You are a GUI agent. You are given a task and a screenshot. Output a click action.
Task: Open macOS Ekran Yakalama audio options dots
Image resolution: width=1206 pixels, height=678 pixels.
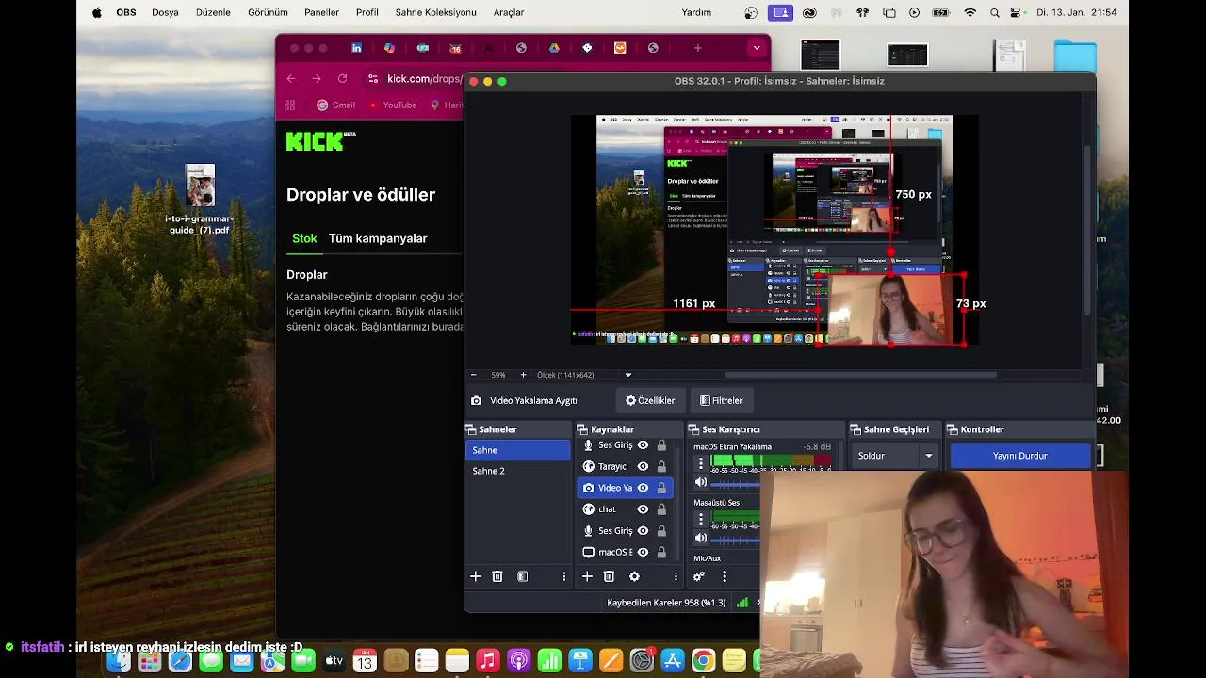(x=700, y=463)
